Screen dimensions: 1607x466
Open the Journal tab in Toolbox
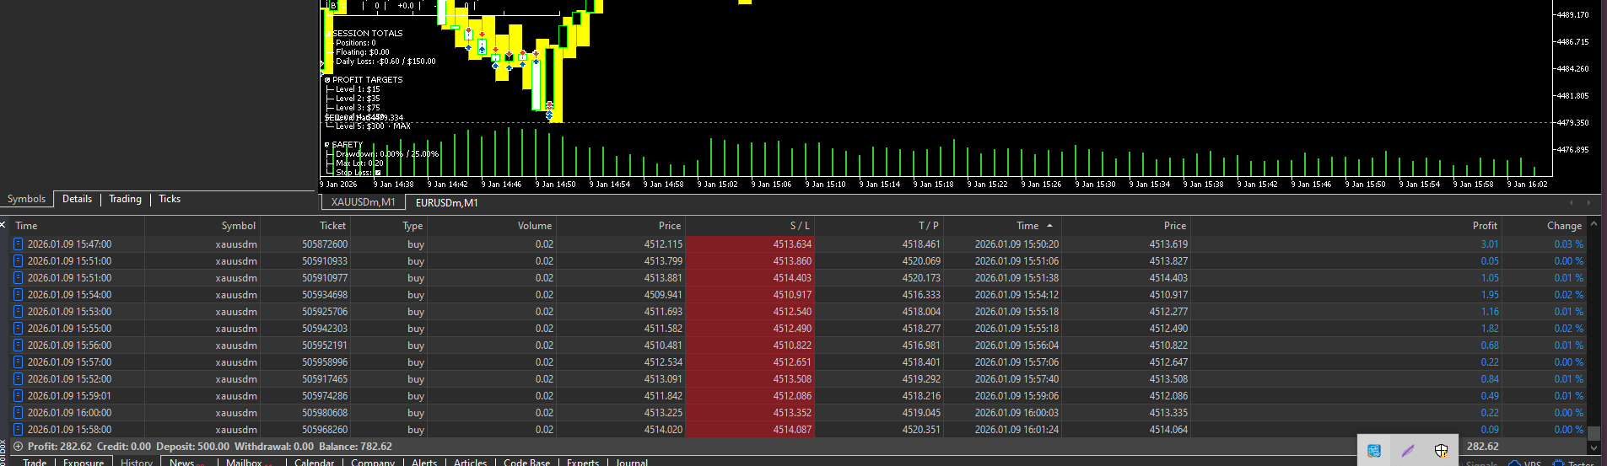coord(631,463)
